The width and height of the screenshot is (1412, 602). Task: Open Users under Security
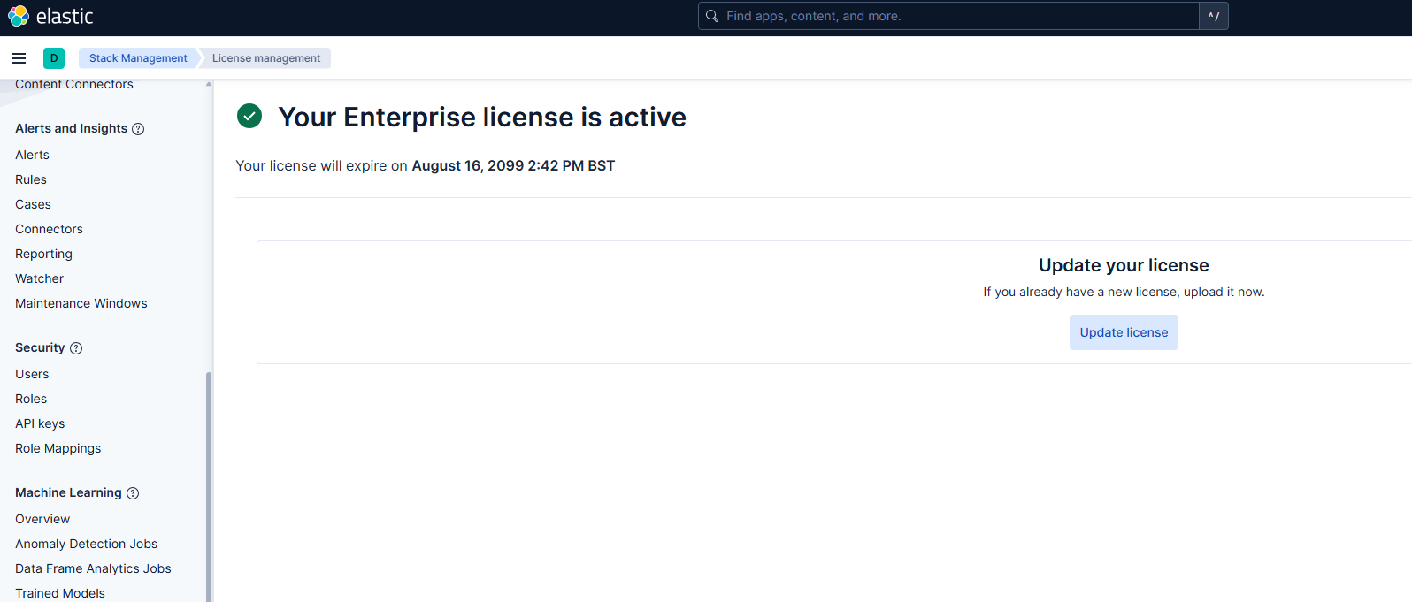click(32, 374)
